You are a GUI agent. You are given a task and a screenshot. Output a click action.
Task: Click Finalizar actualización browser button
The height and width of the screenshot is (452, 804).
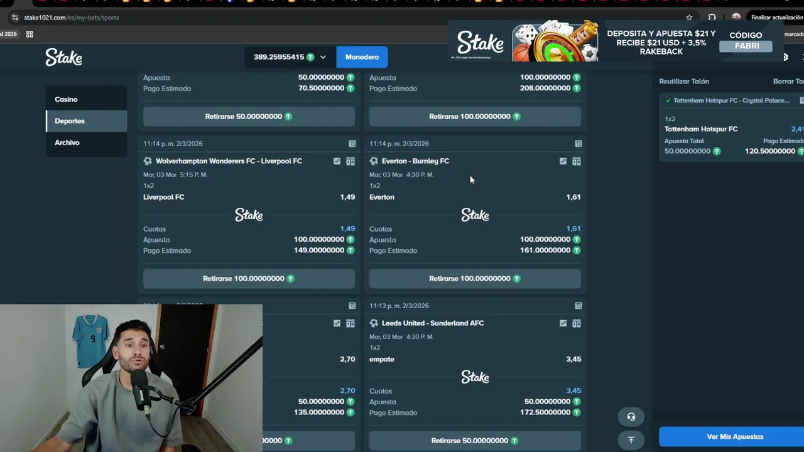point(776,18)
